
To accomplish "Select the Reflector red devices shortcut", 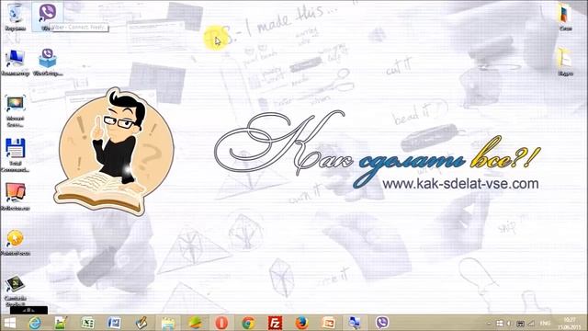I will 15,197.
